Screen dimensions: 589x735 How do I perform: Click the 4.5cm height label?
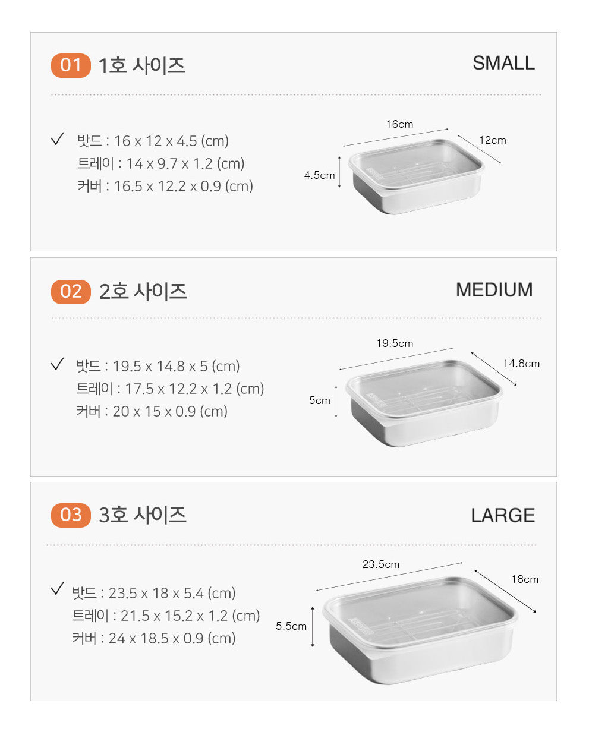319,175
